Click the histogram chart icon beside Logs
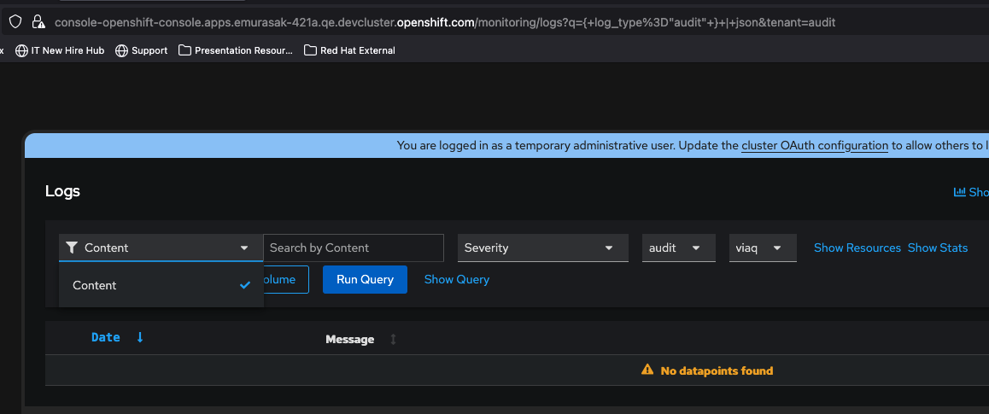 959,192
